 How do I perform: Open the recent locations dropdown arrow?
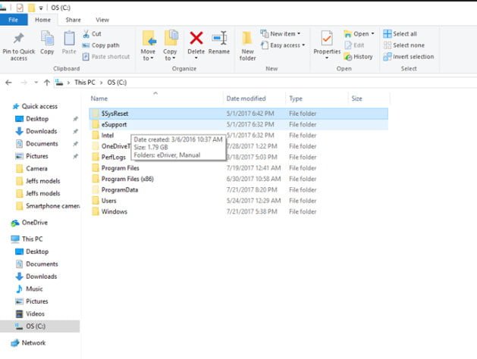36,83
